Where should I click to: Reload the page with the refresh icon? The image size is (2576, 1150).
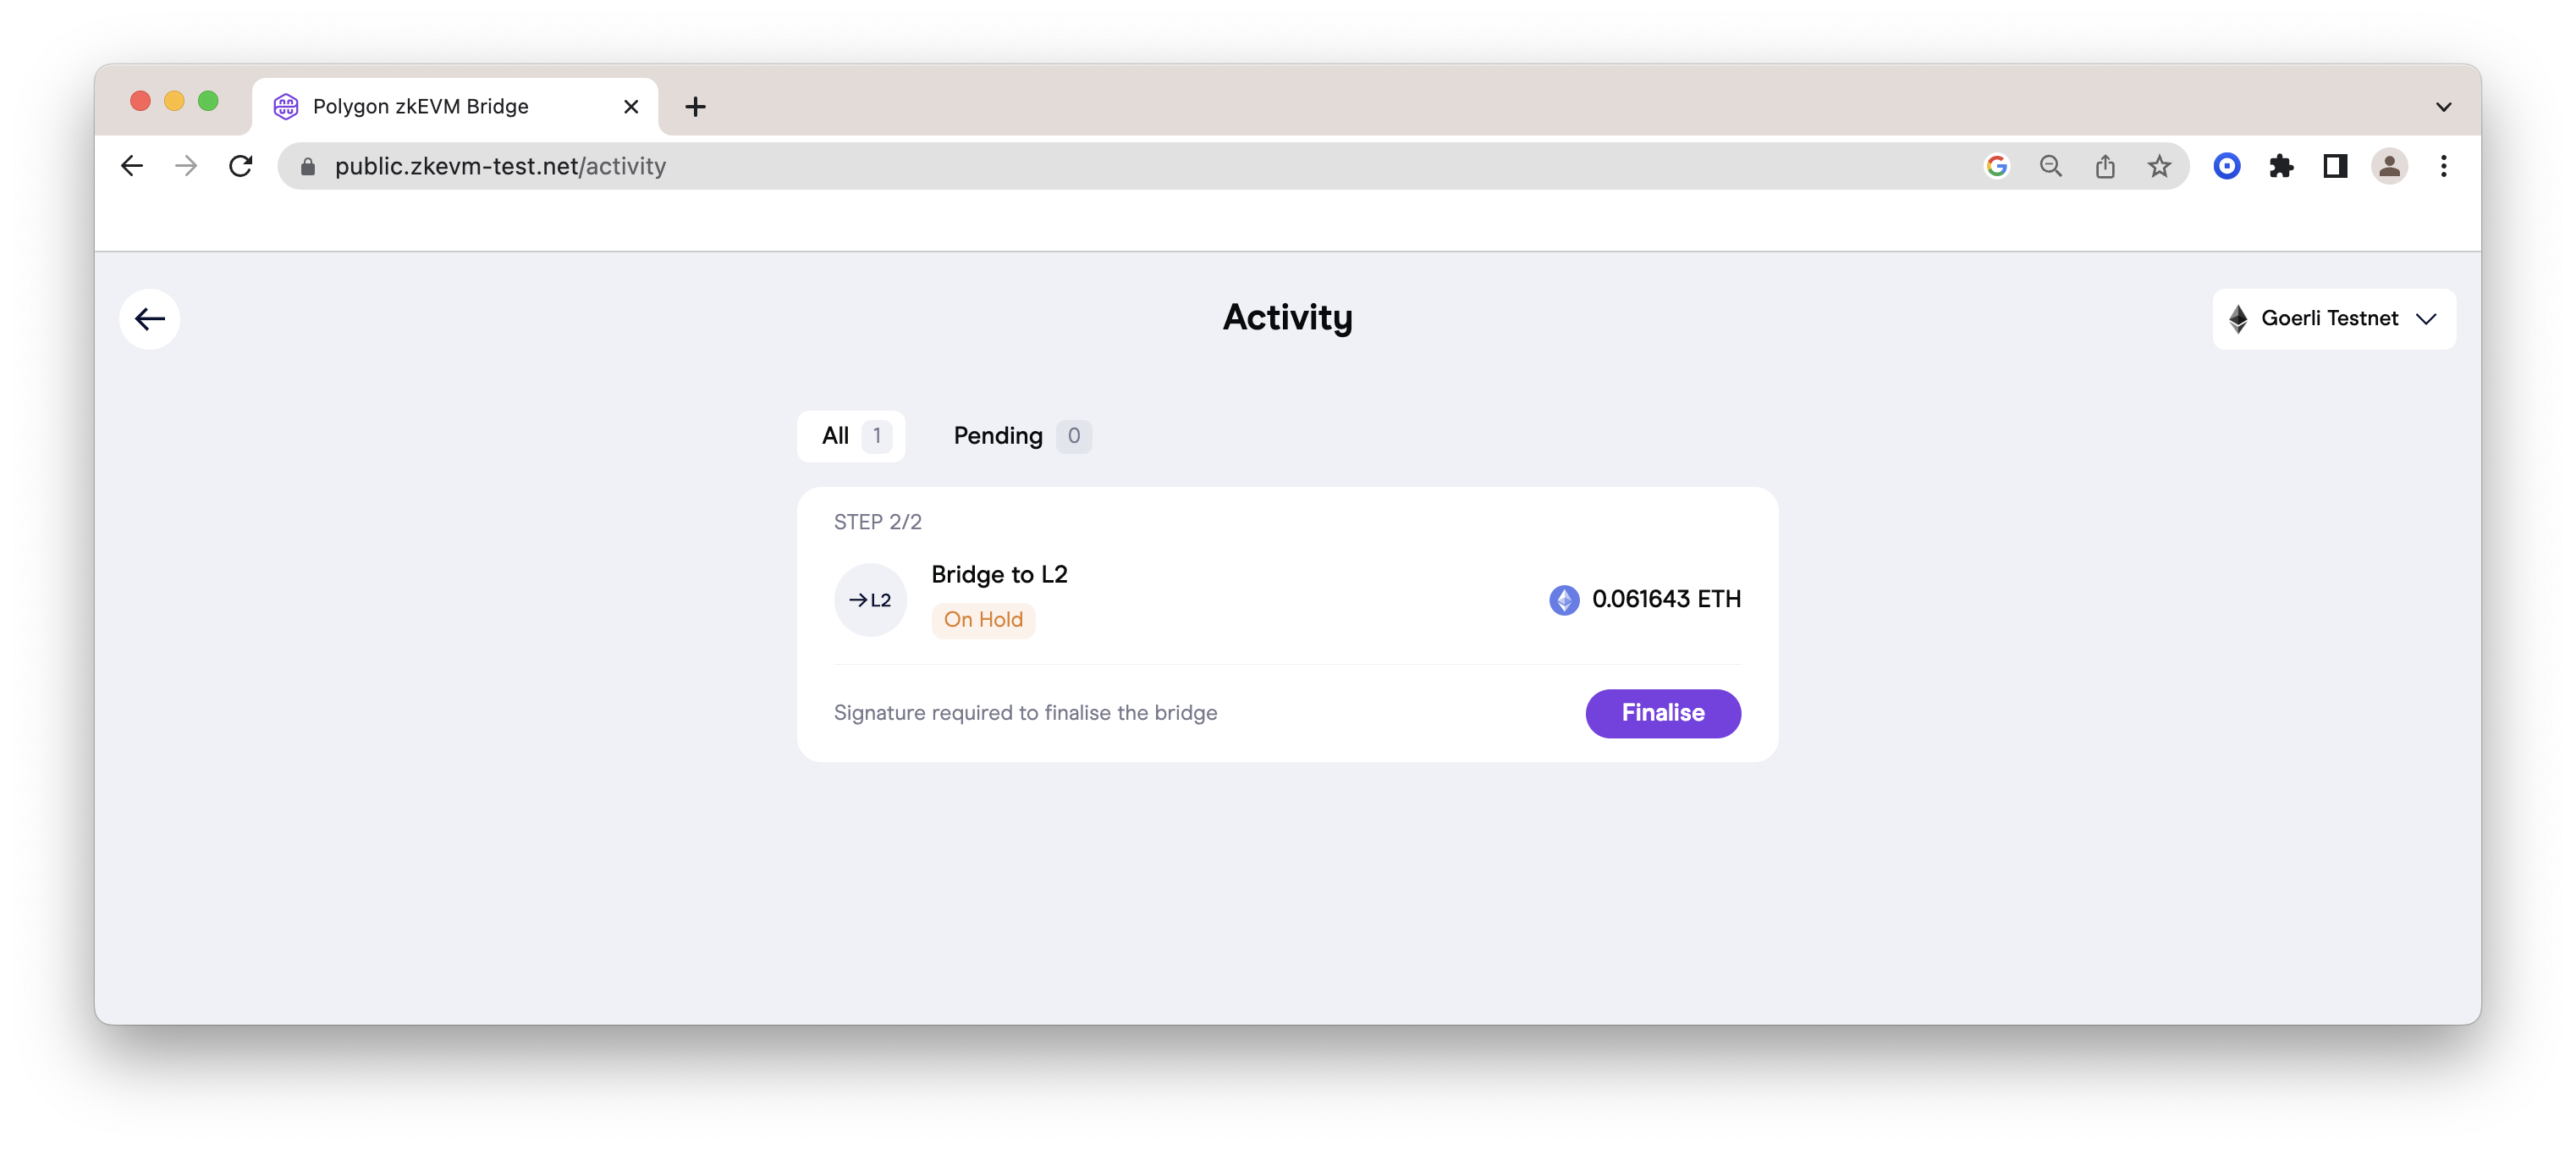[x=241, y=166]
